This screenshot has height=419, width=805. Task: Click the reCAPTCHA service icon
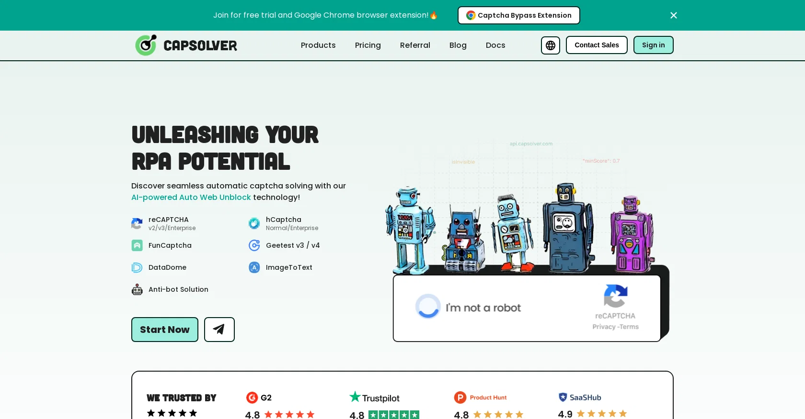click(x=137, y=223)
